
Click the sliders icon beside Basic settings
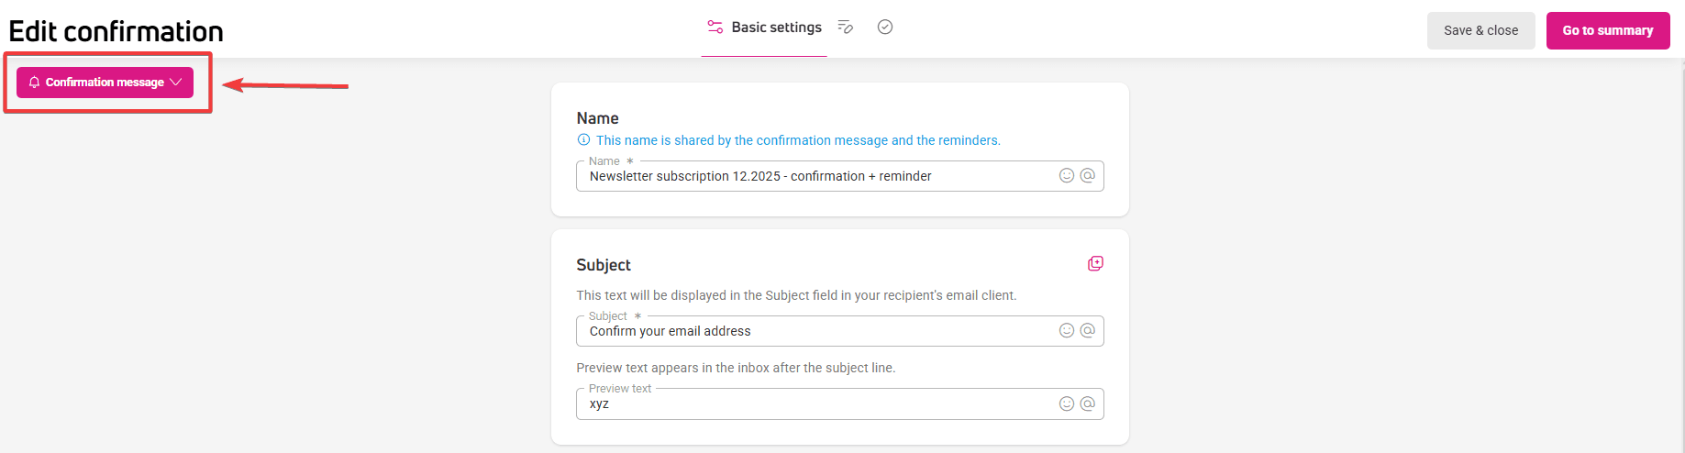coord(715,28)
